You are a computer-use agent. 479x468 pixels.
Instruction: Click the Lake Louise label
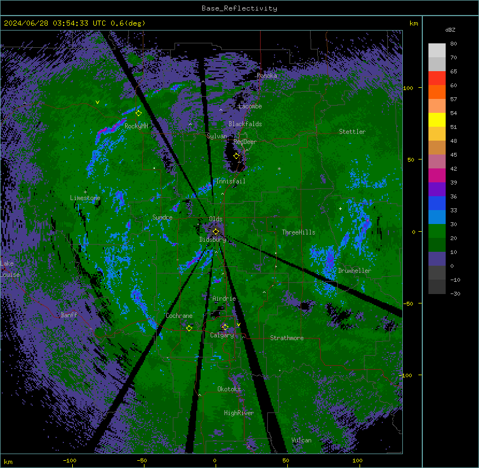click(x=10, y=269)
